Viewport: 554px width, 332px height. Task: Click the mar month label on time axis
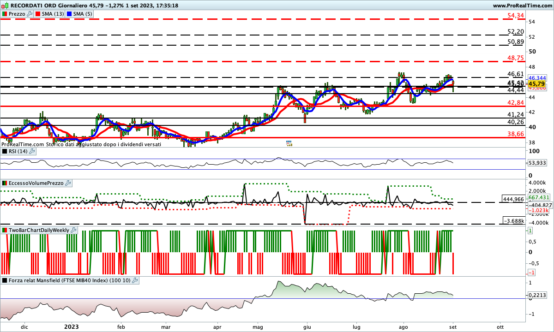click(166, 326)
